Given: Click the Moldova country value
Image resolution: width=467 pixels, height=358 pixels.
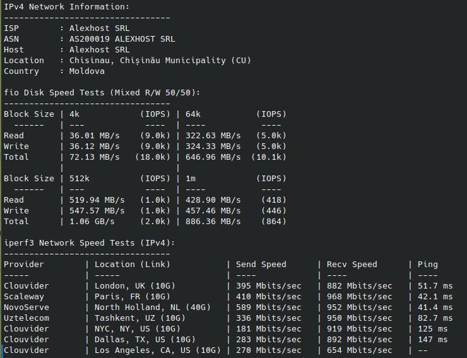Looking at the screenshot, I should [87, 71].
